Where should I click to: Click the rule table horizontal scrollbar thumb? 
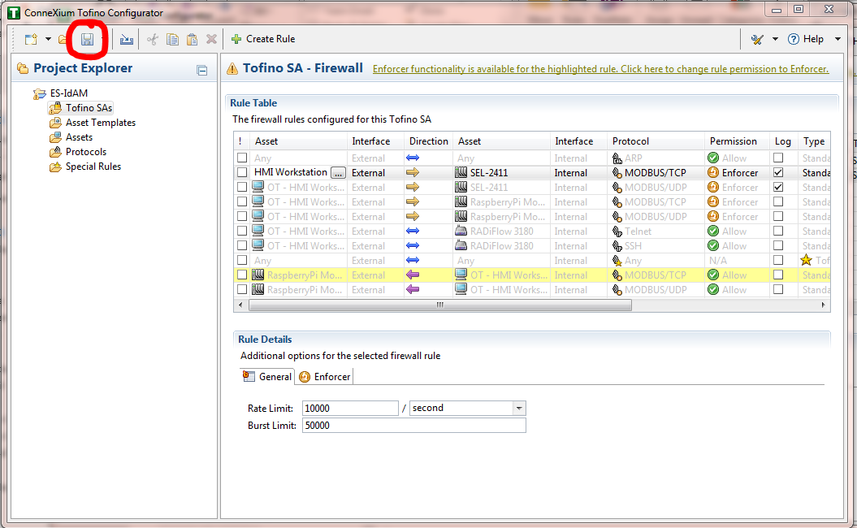pos(440,305)
